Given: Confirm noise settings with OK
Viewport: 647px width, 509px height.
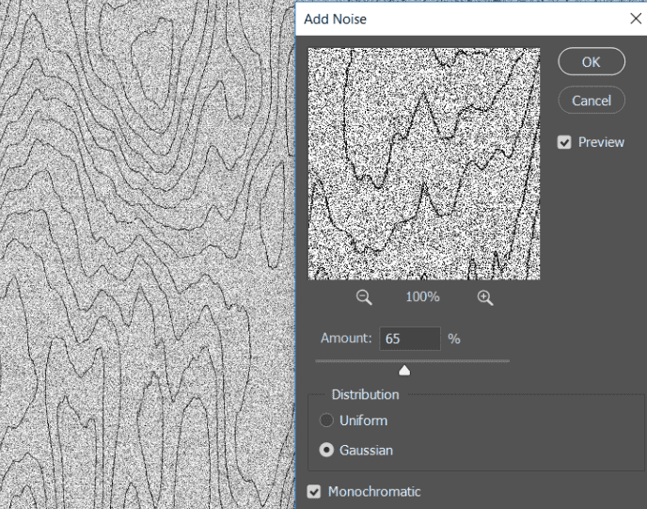Looking at the screenshot, I should [x=592, y=61].
